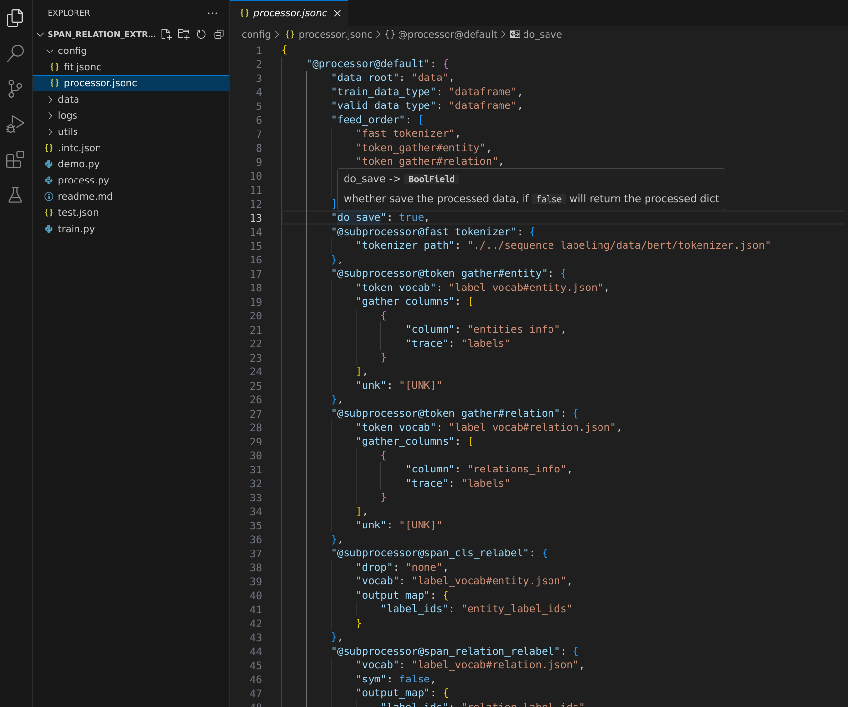This screenshot has height=707, width=848.
Task: Click the BoolField type in hover tooltip
Action: pyautogui.click(x=432, y=179)
